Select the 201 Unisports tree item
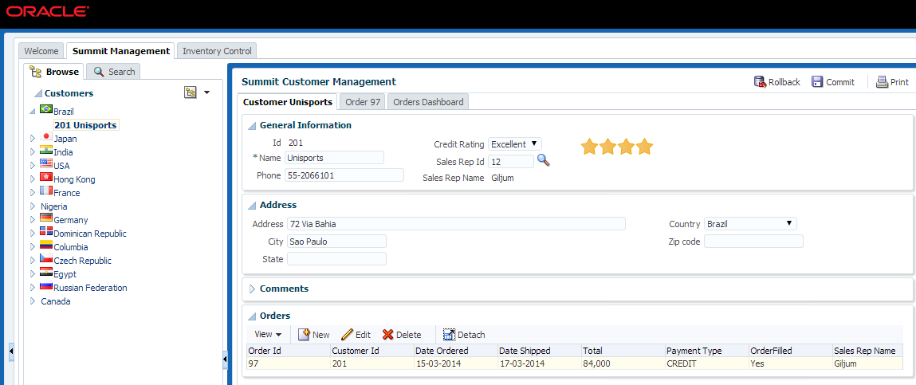The height and width of the screenshot is (385, 916). 85,125
